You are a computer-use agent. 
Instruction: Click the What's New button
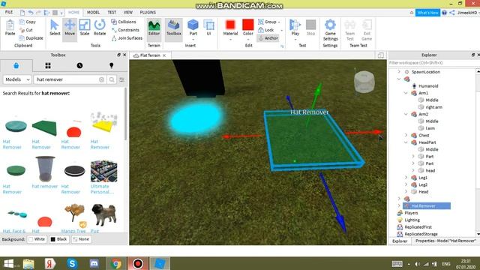coord(427,13)
